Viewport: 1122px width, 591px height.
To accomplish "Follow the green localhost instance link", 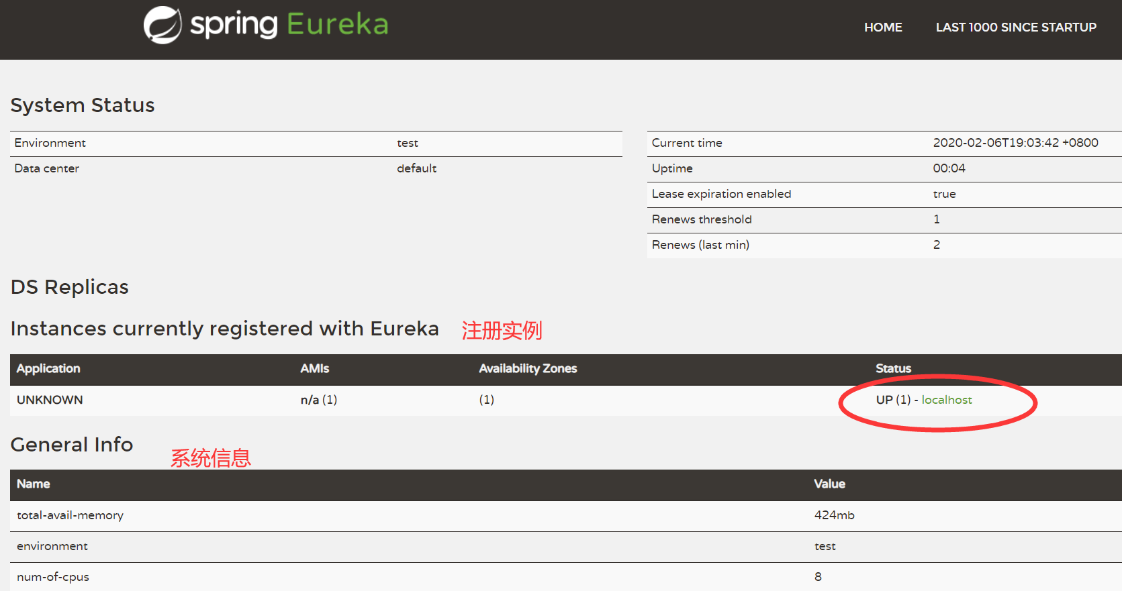I will click(946, 400).
